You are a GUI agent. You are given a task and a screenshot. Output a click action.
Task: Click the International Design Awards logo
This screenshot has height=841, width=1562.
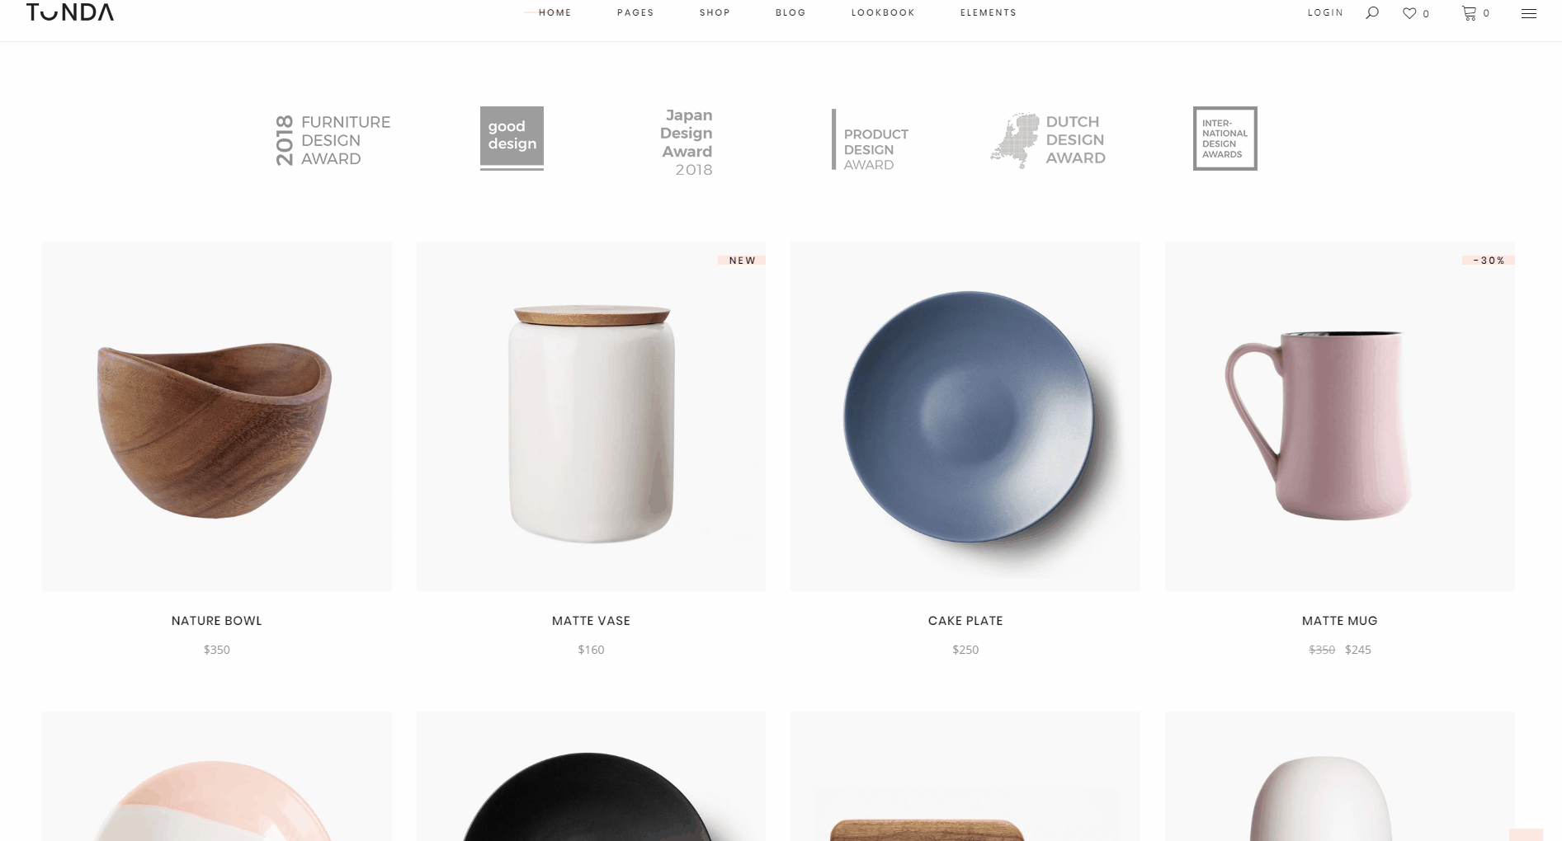click(1225, 139)
